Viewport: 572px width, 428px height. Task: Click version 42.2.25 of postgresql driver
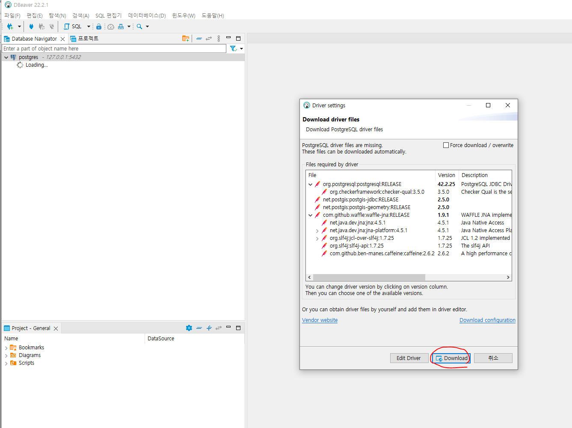tap(446, 184)
